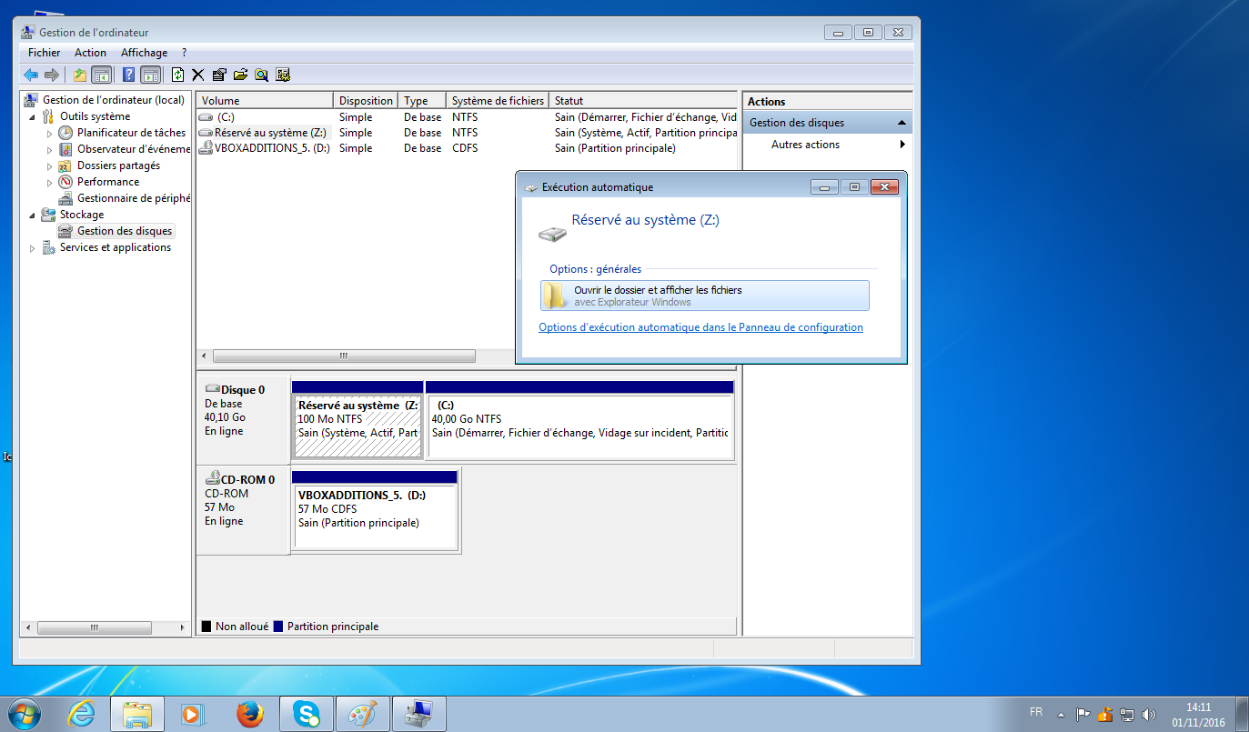Toggle the console tree pane button
This screenshot has height=732, width=1249.
coord(101,75)
